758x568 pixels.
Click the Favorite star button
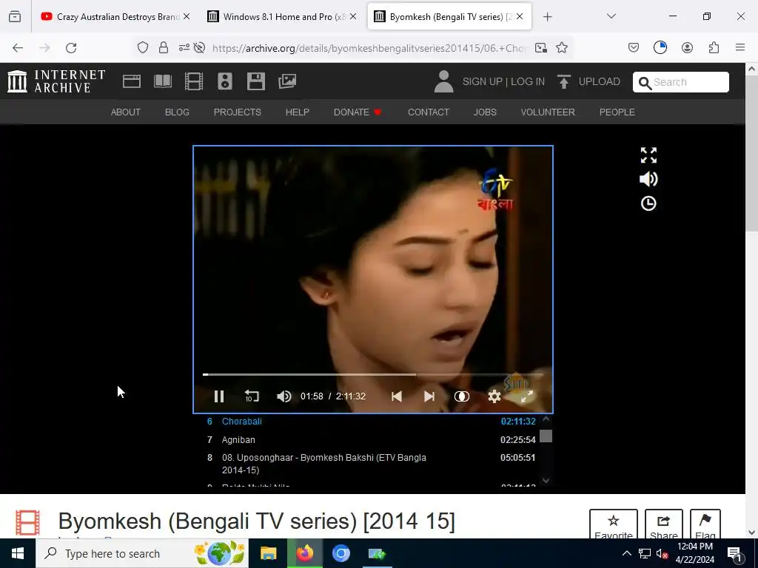(x=614, y=524)
